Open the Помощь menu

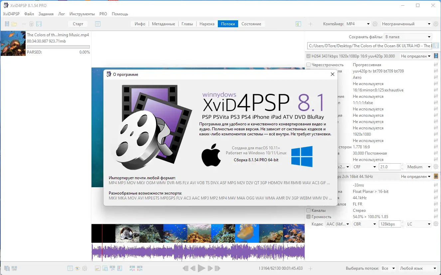point(120,14)
